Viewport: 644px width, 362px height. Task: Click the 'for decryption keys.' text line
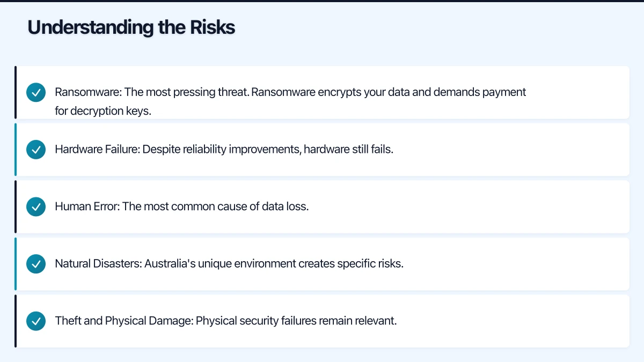pos(103,112)
